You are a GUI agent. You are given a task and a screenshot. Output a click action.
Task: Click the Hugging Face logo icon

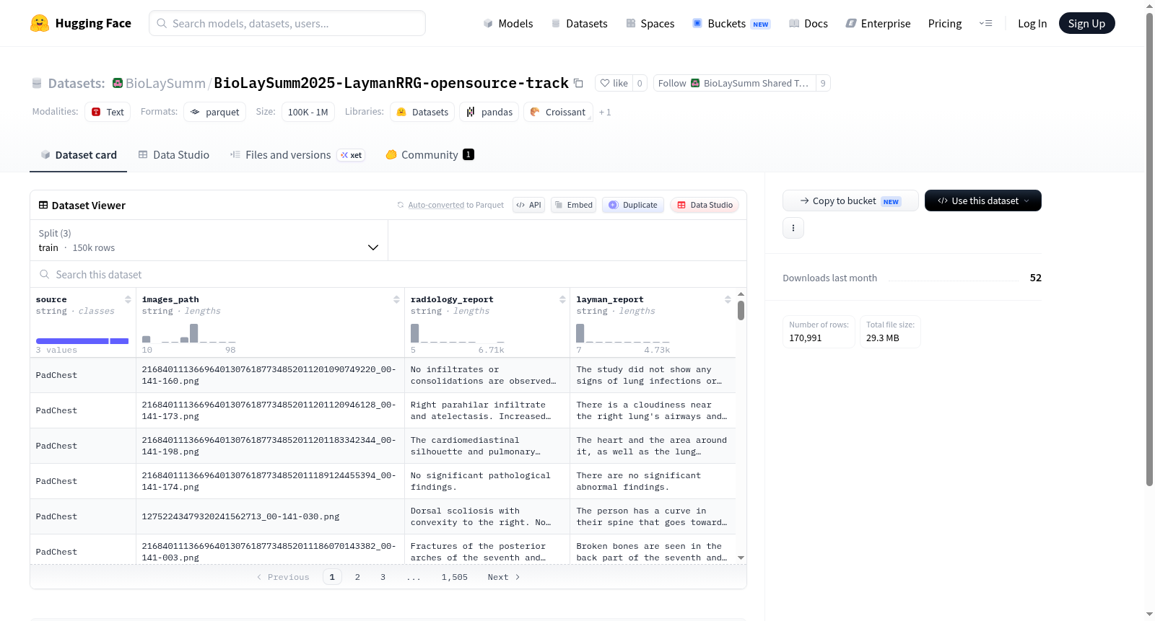point(40,23)
